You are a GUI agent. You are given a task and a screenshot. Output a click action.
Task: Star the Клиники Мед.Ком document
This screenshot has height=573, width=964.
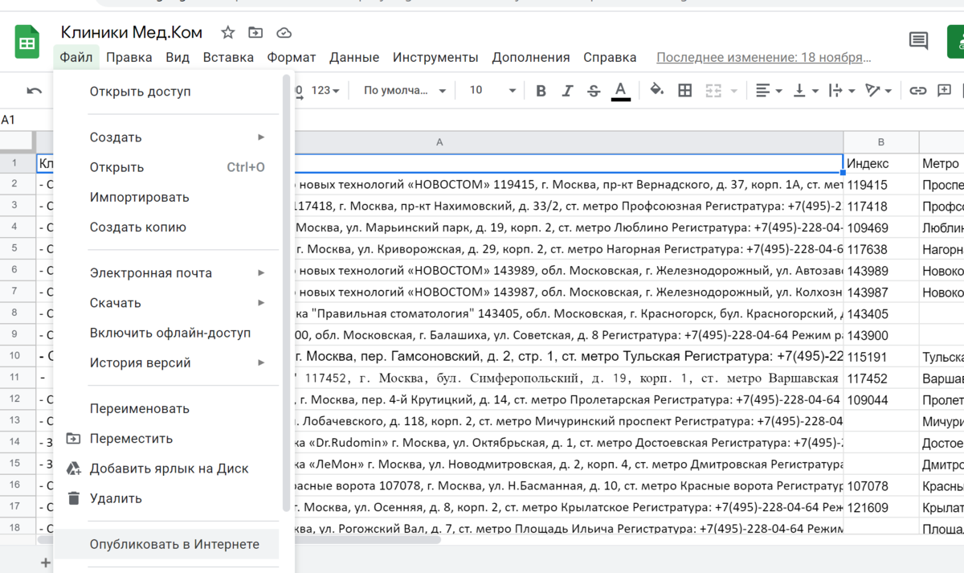click(228, 33)
